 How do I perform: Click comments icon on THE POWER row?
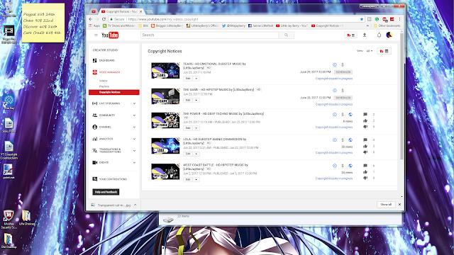pyautogui.click(x=365, y=115)
